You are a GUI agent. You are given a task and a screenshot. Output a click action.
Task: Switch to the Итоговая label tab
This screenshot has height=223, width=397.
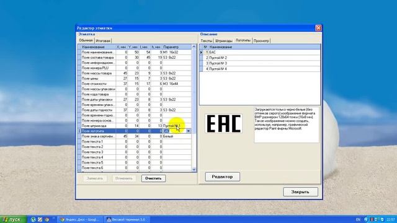[x=103, y=41]
